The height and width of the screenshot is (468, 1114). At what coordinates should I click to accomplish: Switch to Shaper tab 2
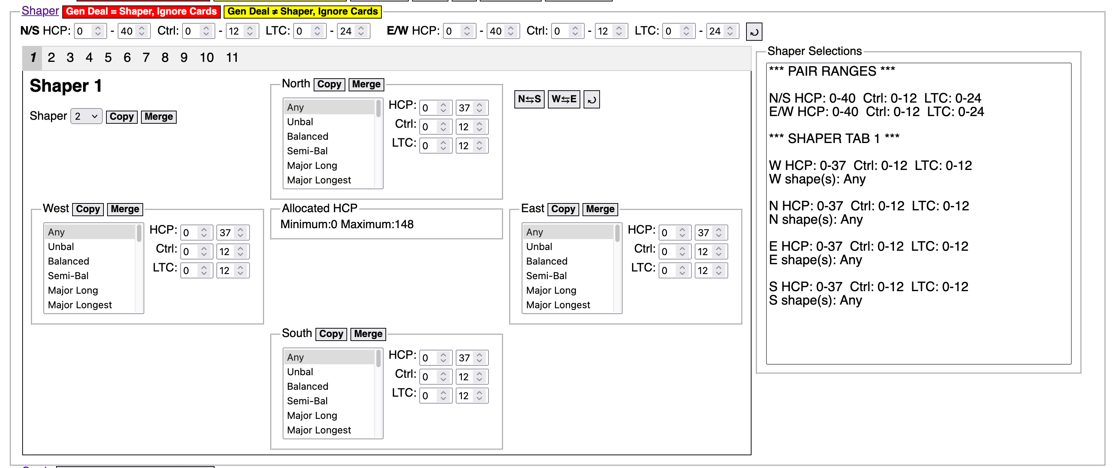[x=51, y=57]
